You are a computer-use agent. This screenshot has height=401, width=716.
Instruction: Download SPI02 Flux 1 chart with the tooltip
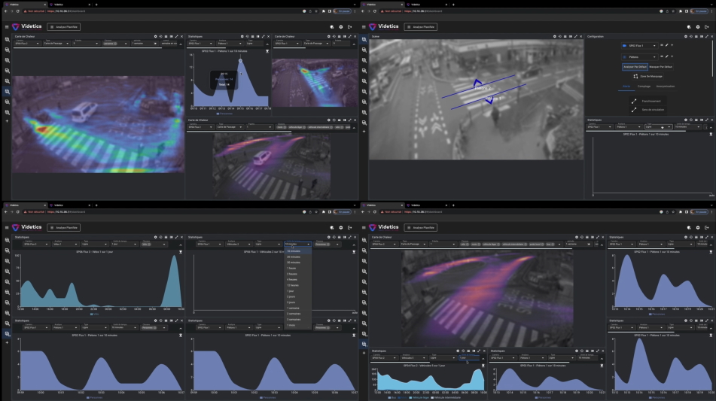(x=267, y=51)
